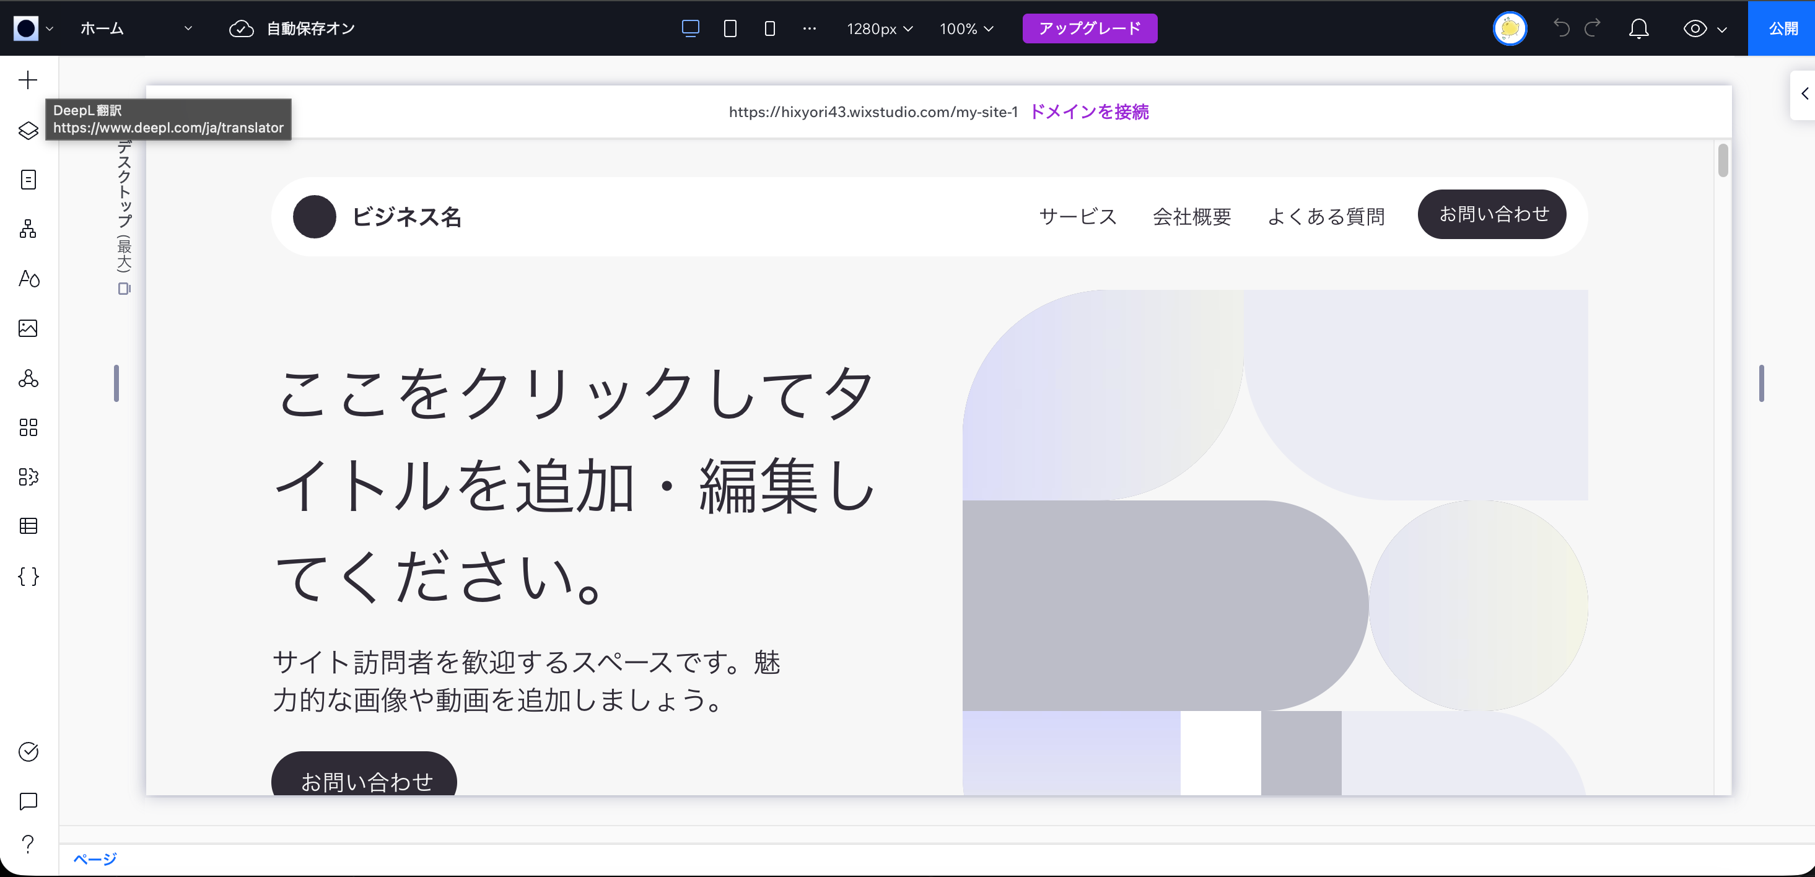
Task: Click the 会社概要 navigation menu item
Action: click(x=1191, y=216)
